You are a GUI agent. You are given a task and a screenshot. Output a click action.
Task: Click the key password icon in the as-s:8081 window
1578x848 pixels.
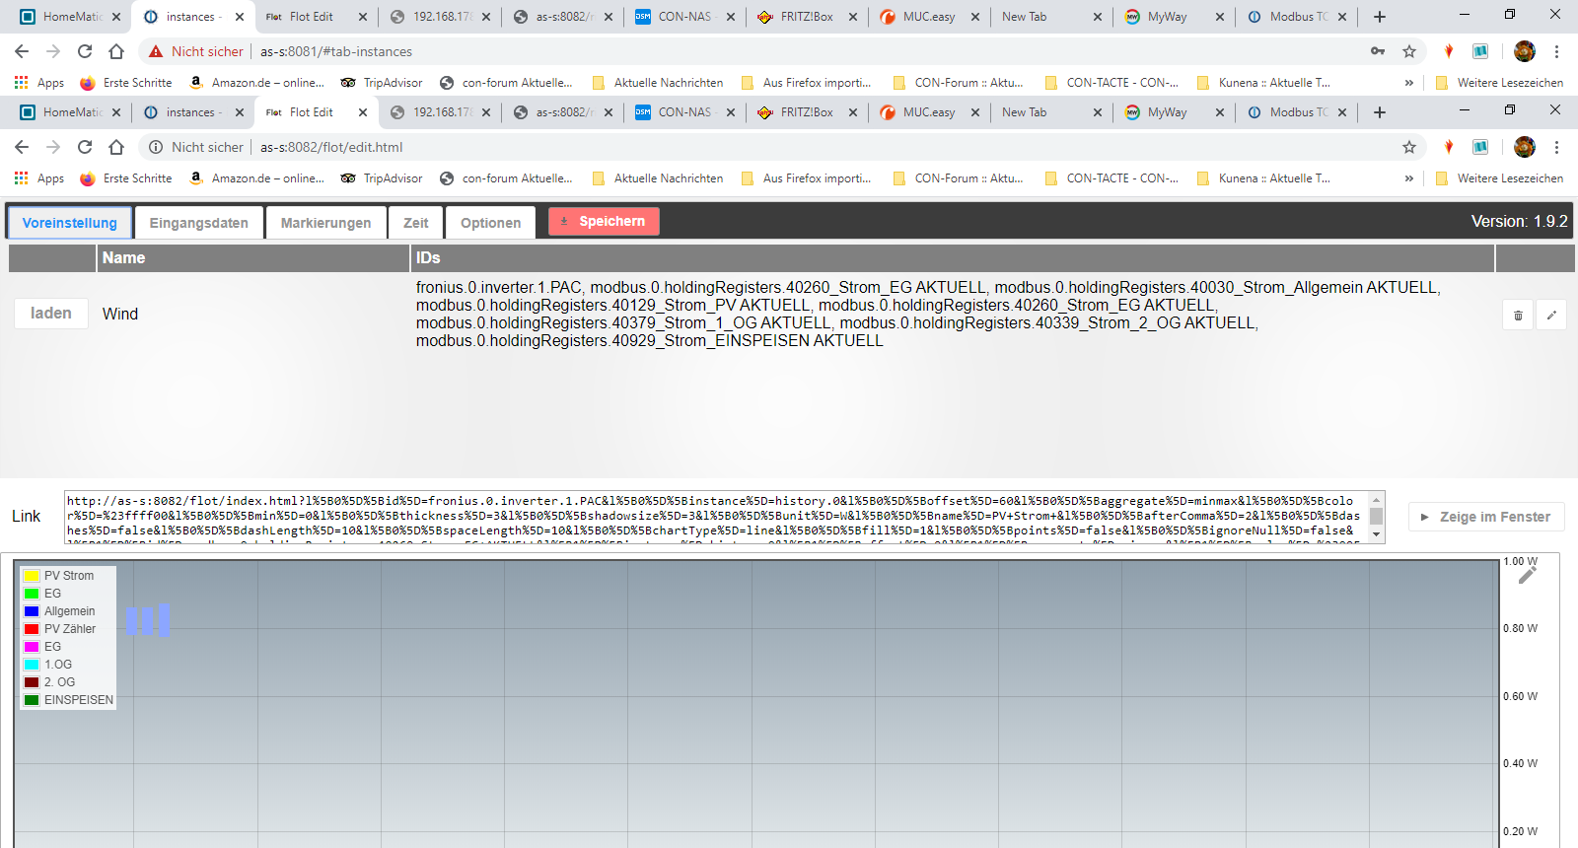click(1378, 51)
